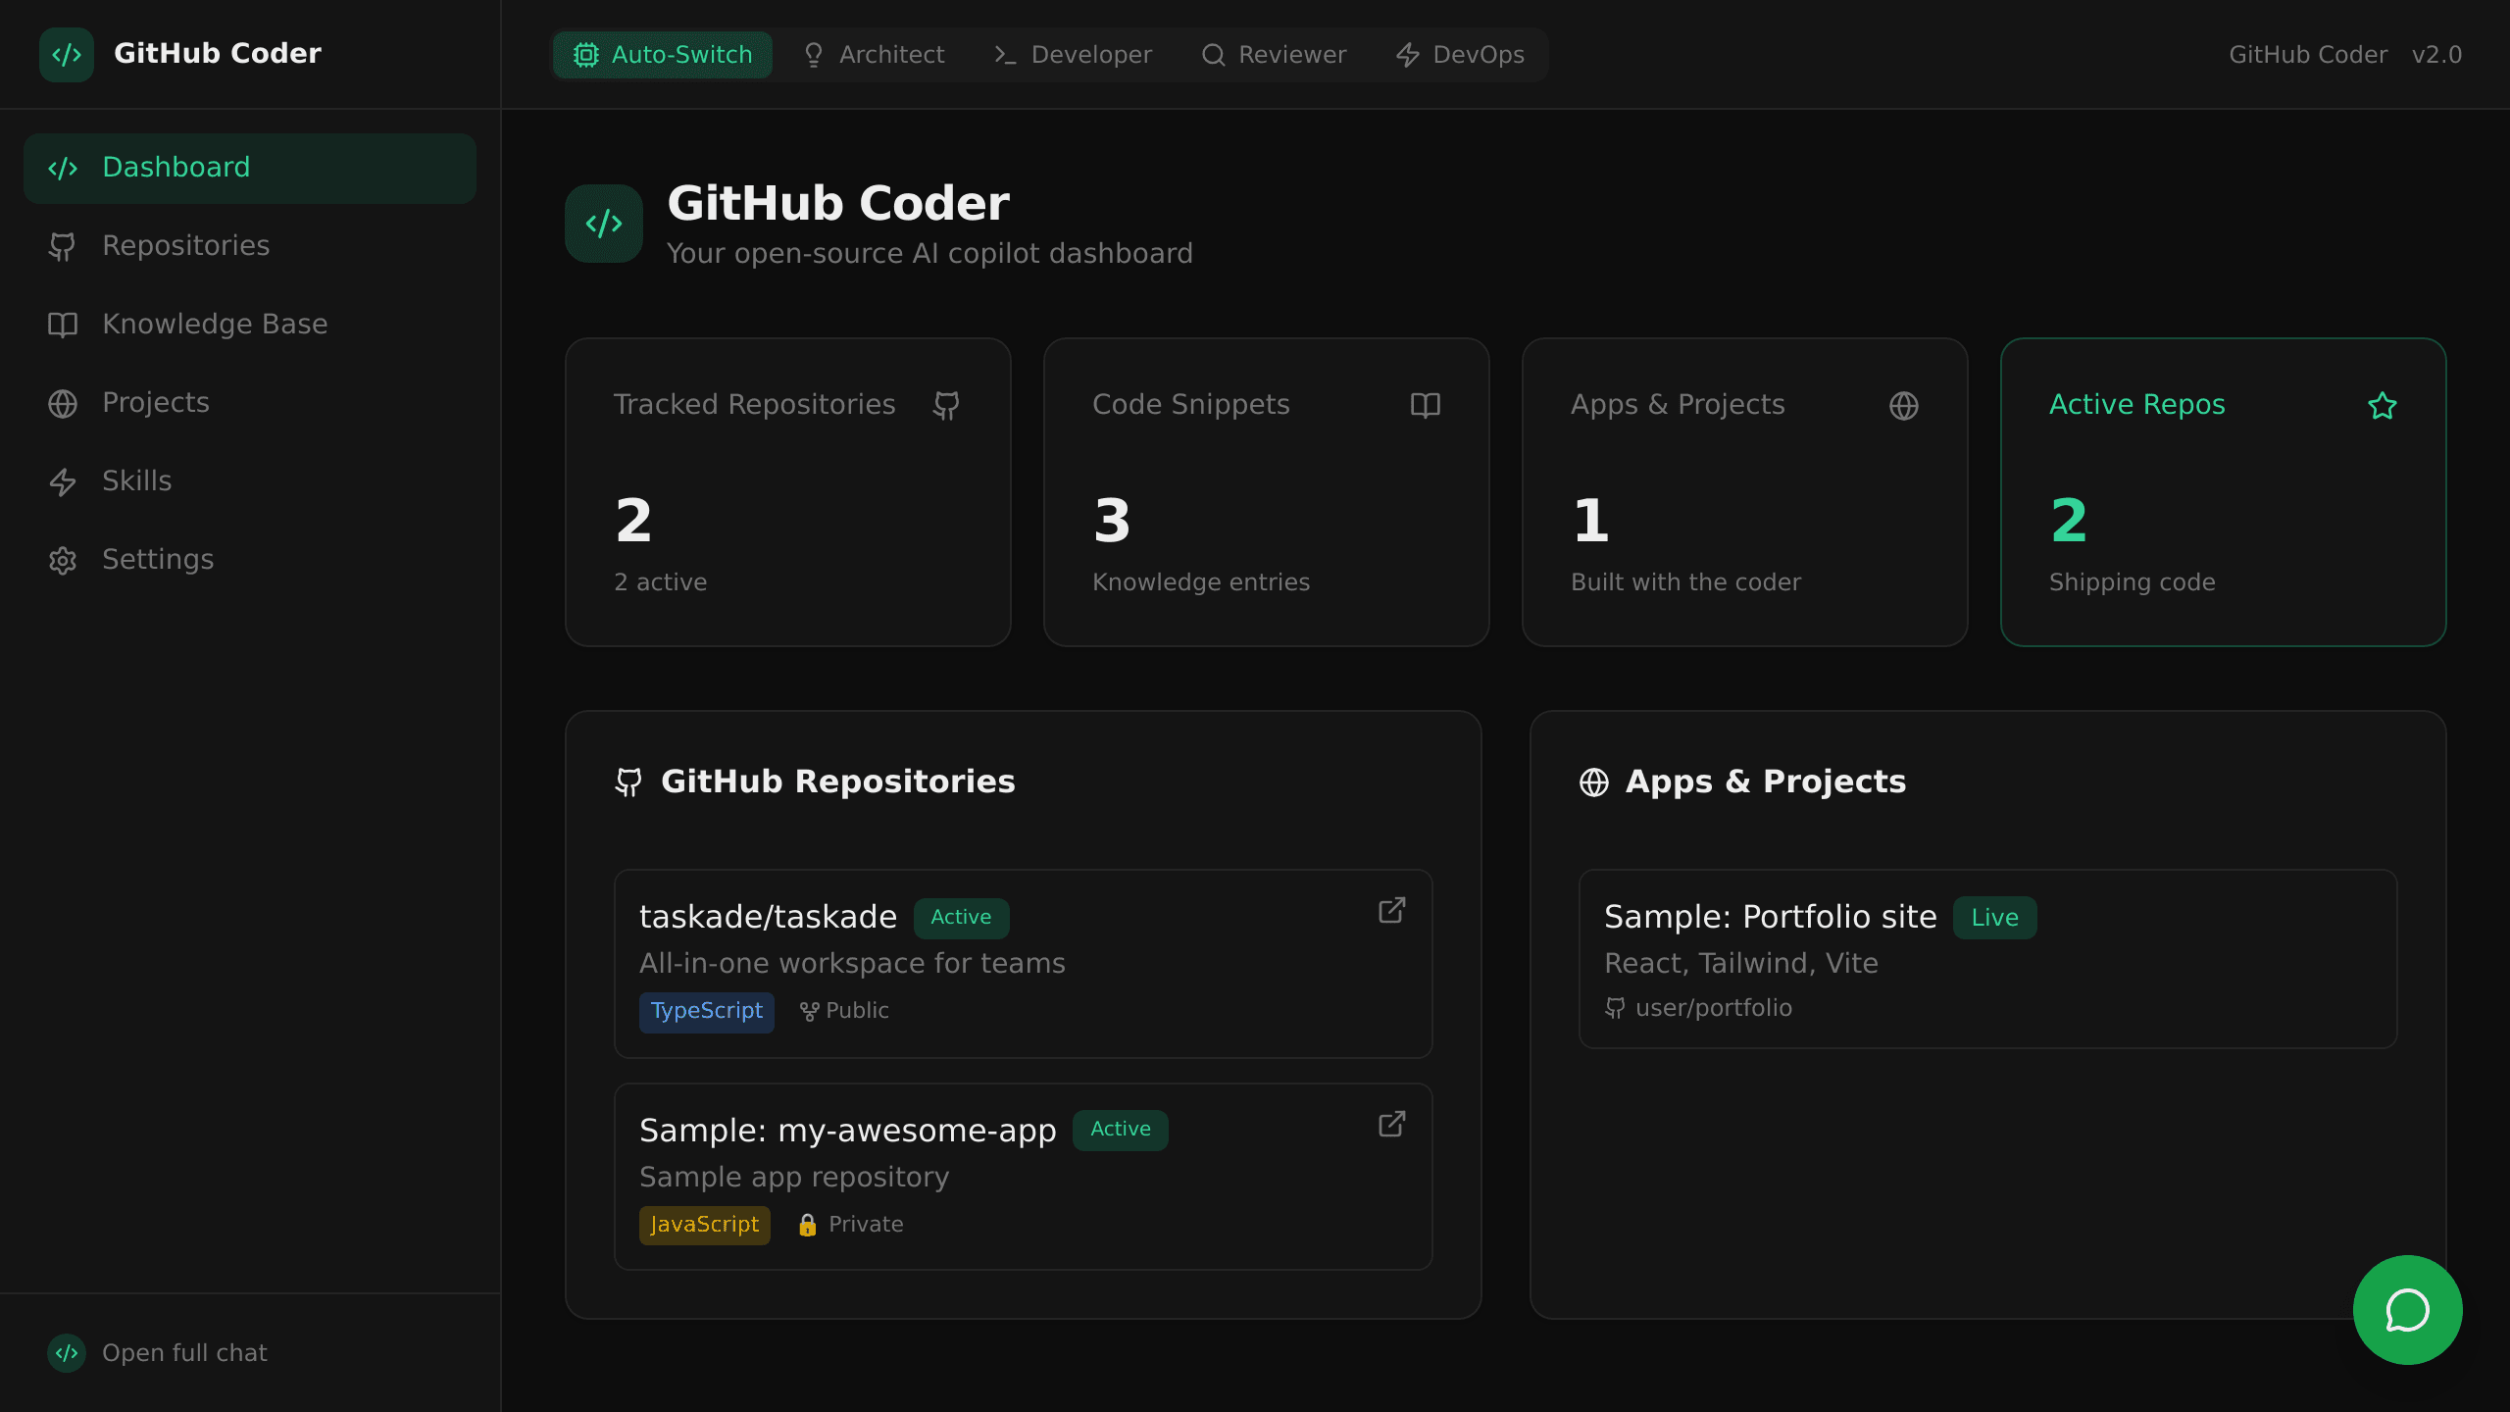Click the Knowledge Base book icon
Screen dimensions: 2510x1412
point(63,325)
